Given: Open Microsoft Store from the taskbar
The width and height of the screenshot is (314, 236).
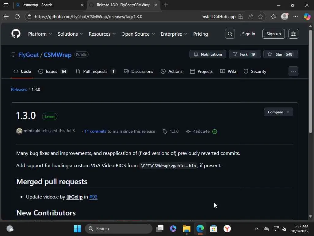Looking at the screenshot, I should 213,229.
